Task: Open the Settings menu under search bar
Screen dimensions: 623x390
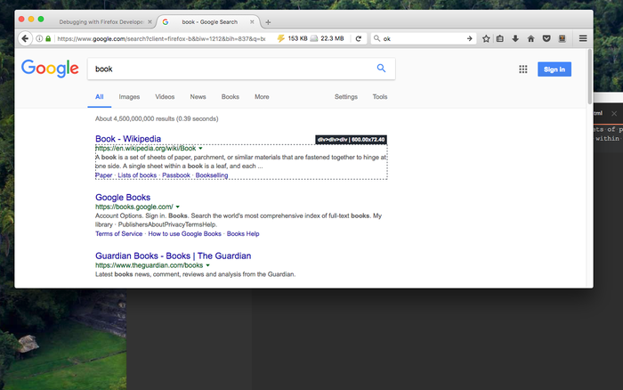Action: [345, 96]
